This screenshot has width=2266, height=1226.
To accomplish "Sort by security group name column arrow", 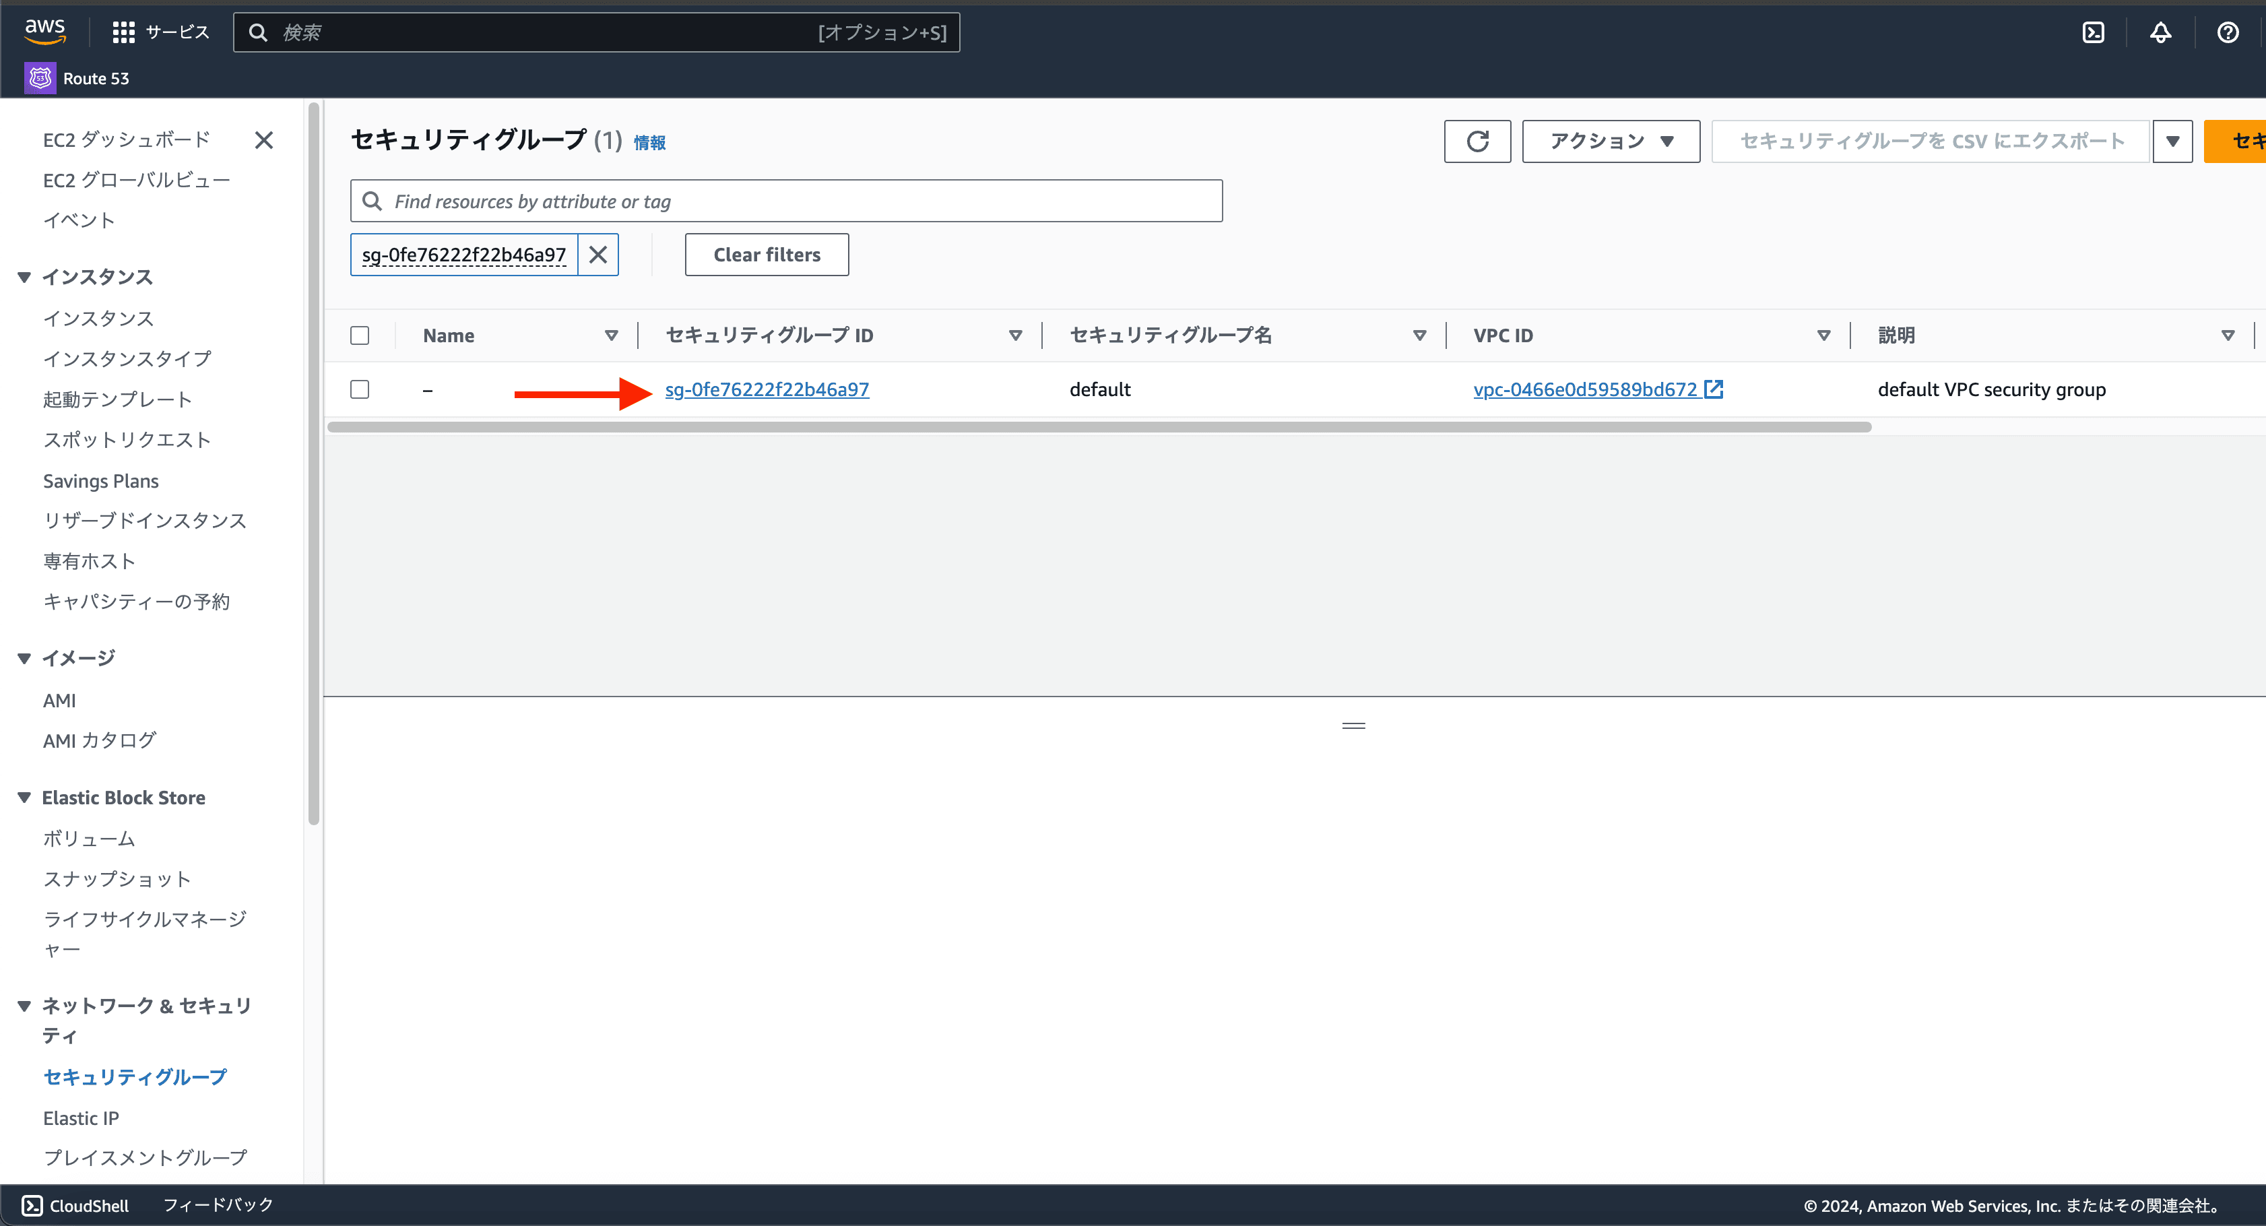I will 1419,335.
